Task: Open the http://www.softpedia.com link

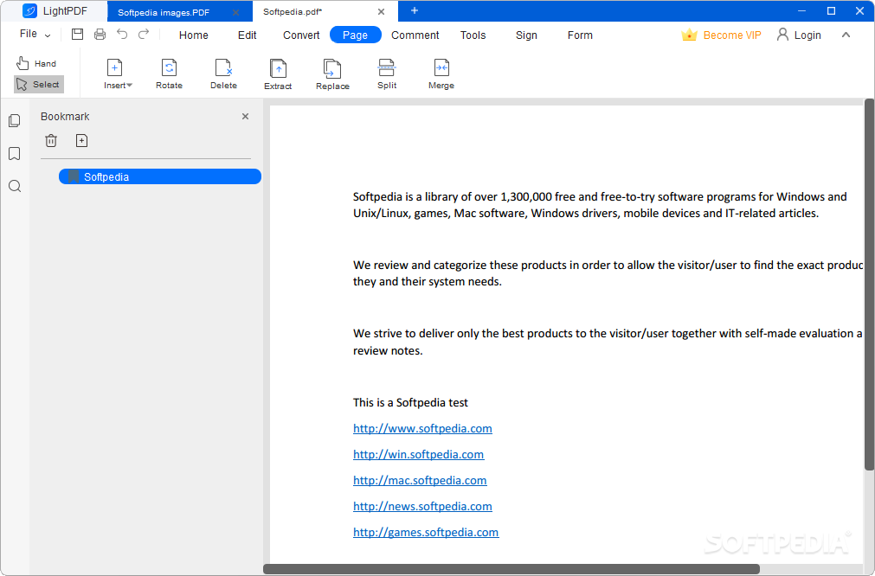Action: click(422, 428)
